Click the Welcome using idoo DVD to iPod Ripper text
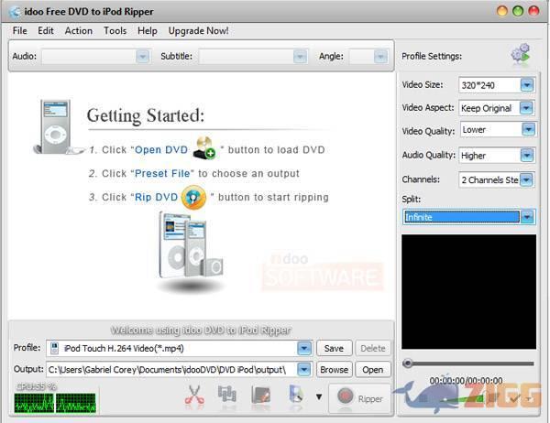 click(201, 331)
